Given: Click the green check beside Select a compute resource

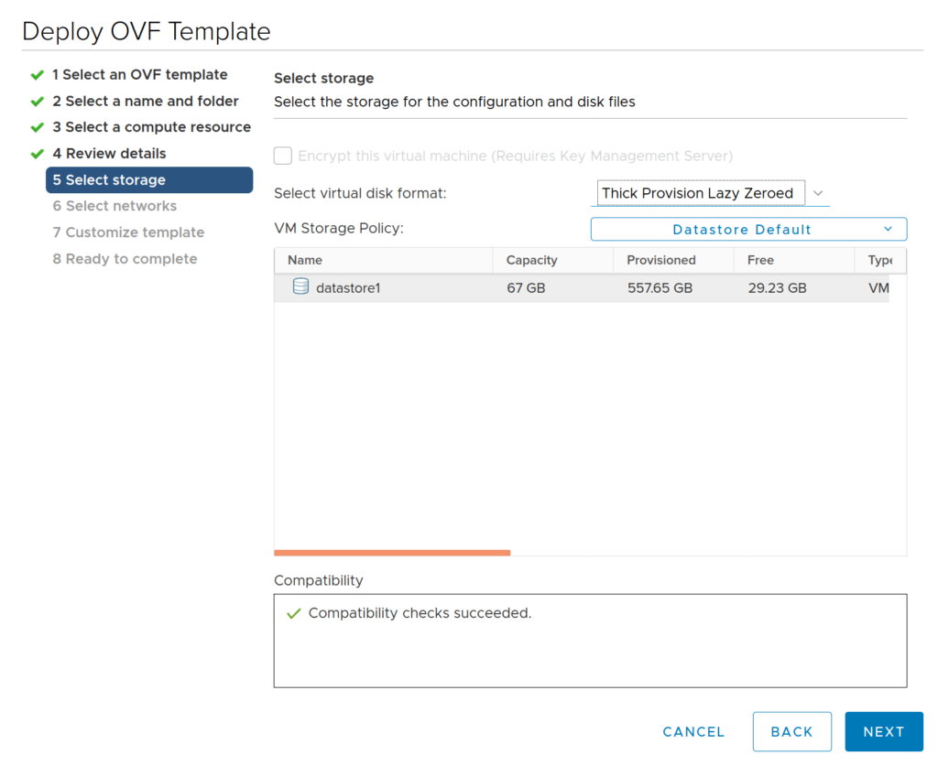Looking at the screenshot, I should pyautogui.click(x=37, y=127).
